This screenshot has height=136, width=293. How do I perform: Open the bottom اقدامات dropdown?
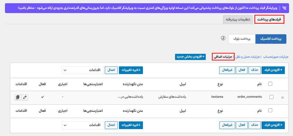(82, 125)
